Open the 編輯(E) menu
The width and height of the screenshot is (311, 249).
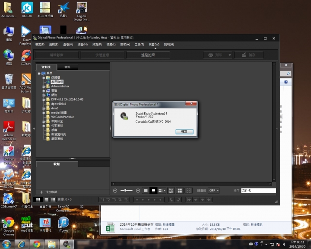coord(54,45)
